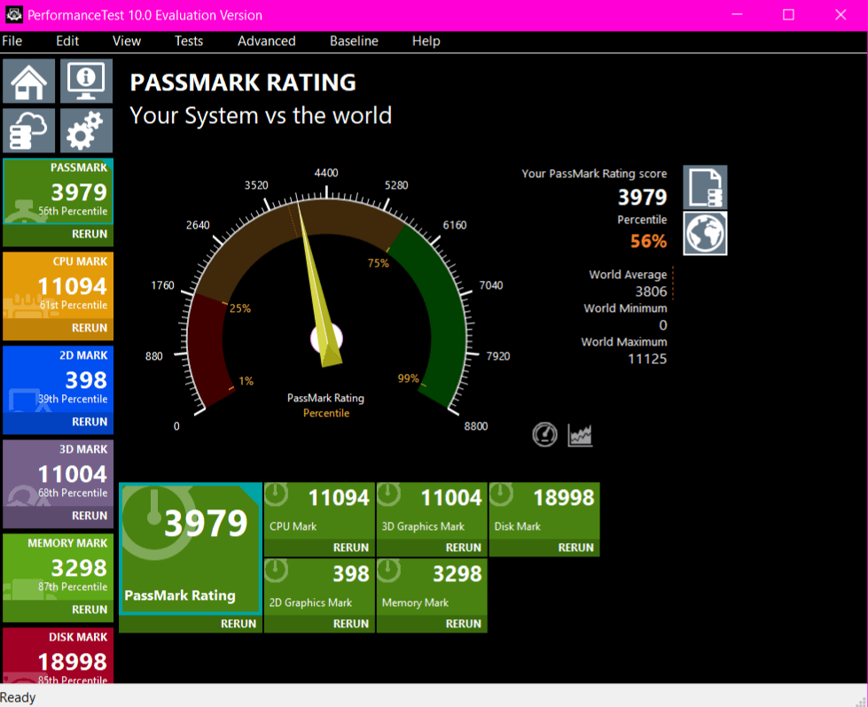Click the globe world comparison icon
868x707 pixels.
(x=705, y=233)
